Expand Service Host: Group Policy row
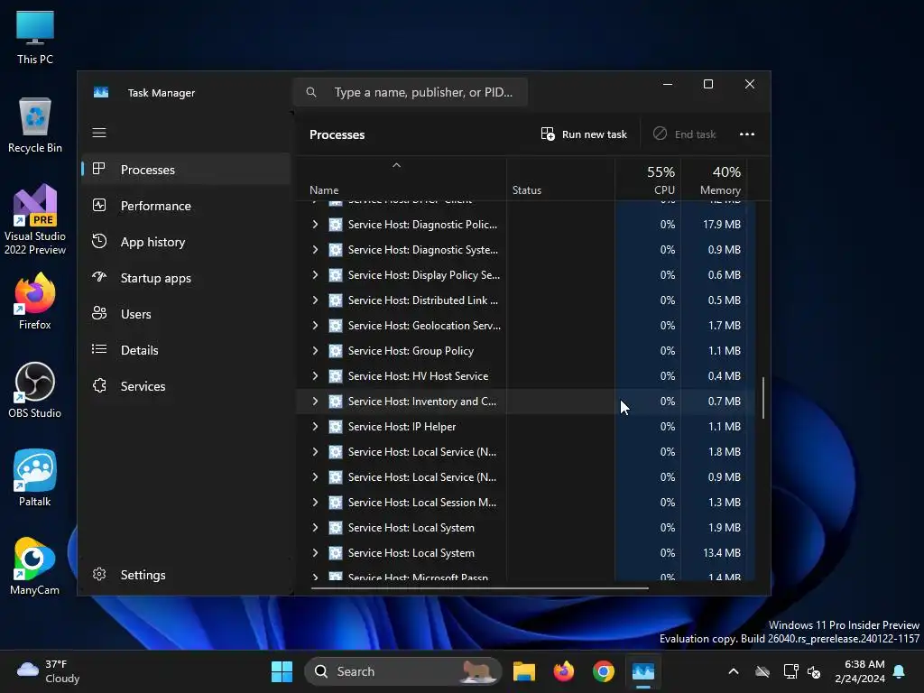The width and height of the screenshot is (924, 693). tap(315, 351)
